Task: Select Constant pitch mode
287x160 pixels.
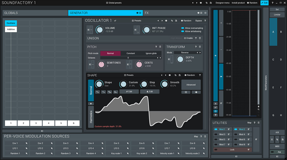Action: pyautogui.click(x=131, y=54)
